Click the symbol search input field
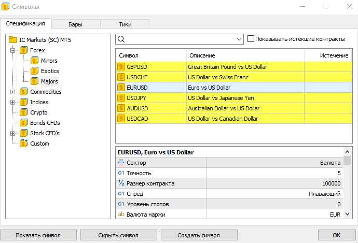The height and width of the screenshot is (243, 358). 179,39
